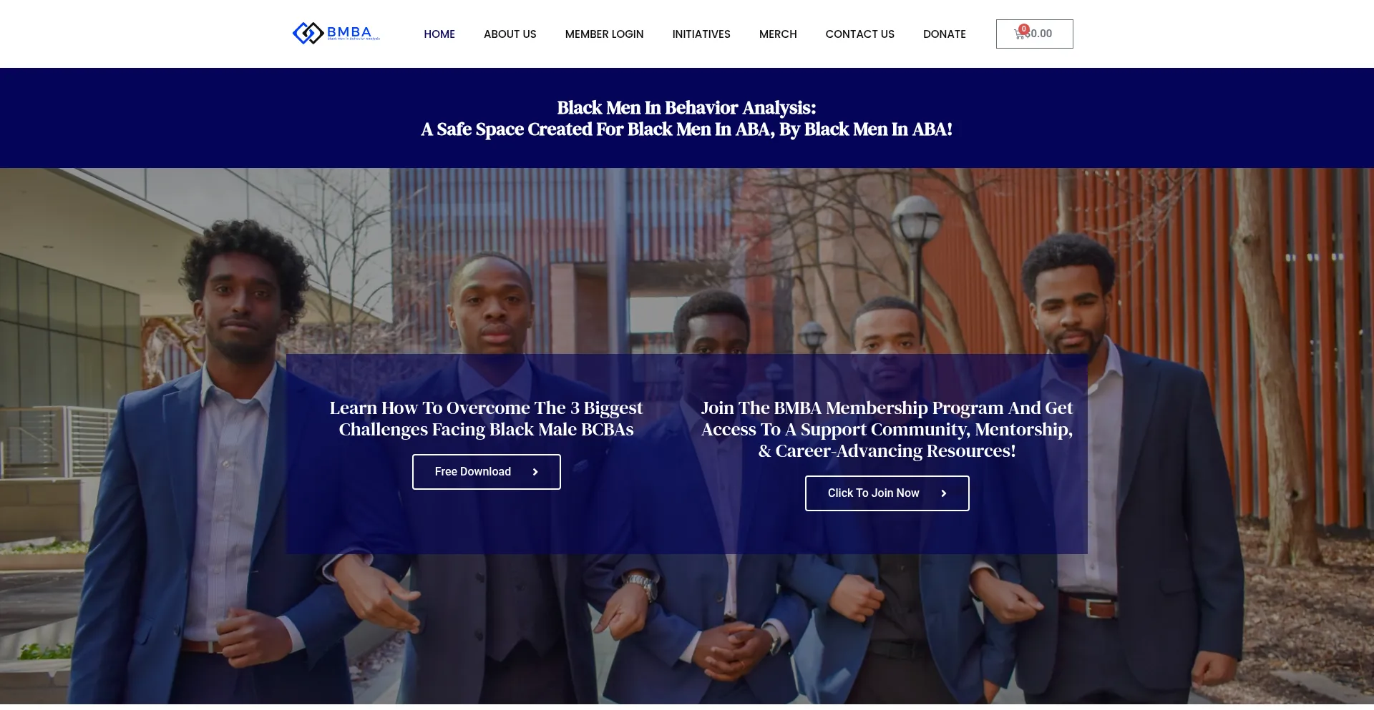
Task: Visit the MERCH store link
Action: (778, 34)
